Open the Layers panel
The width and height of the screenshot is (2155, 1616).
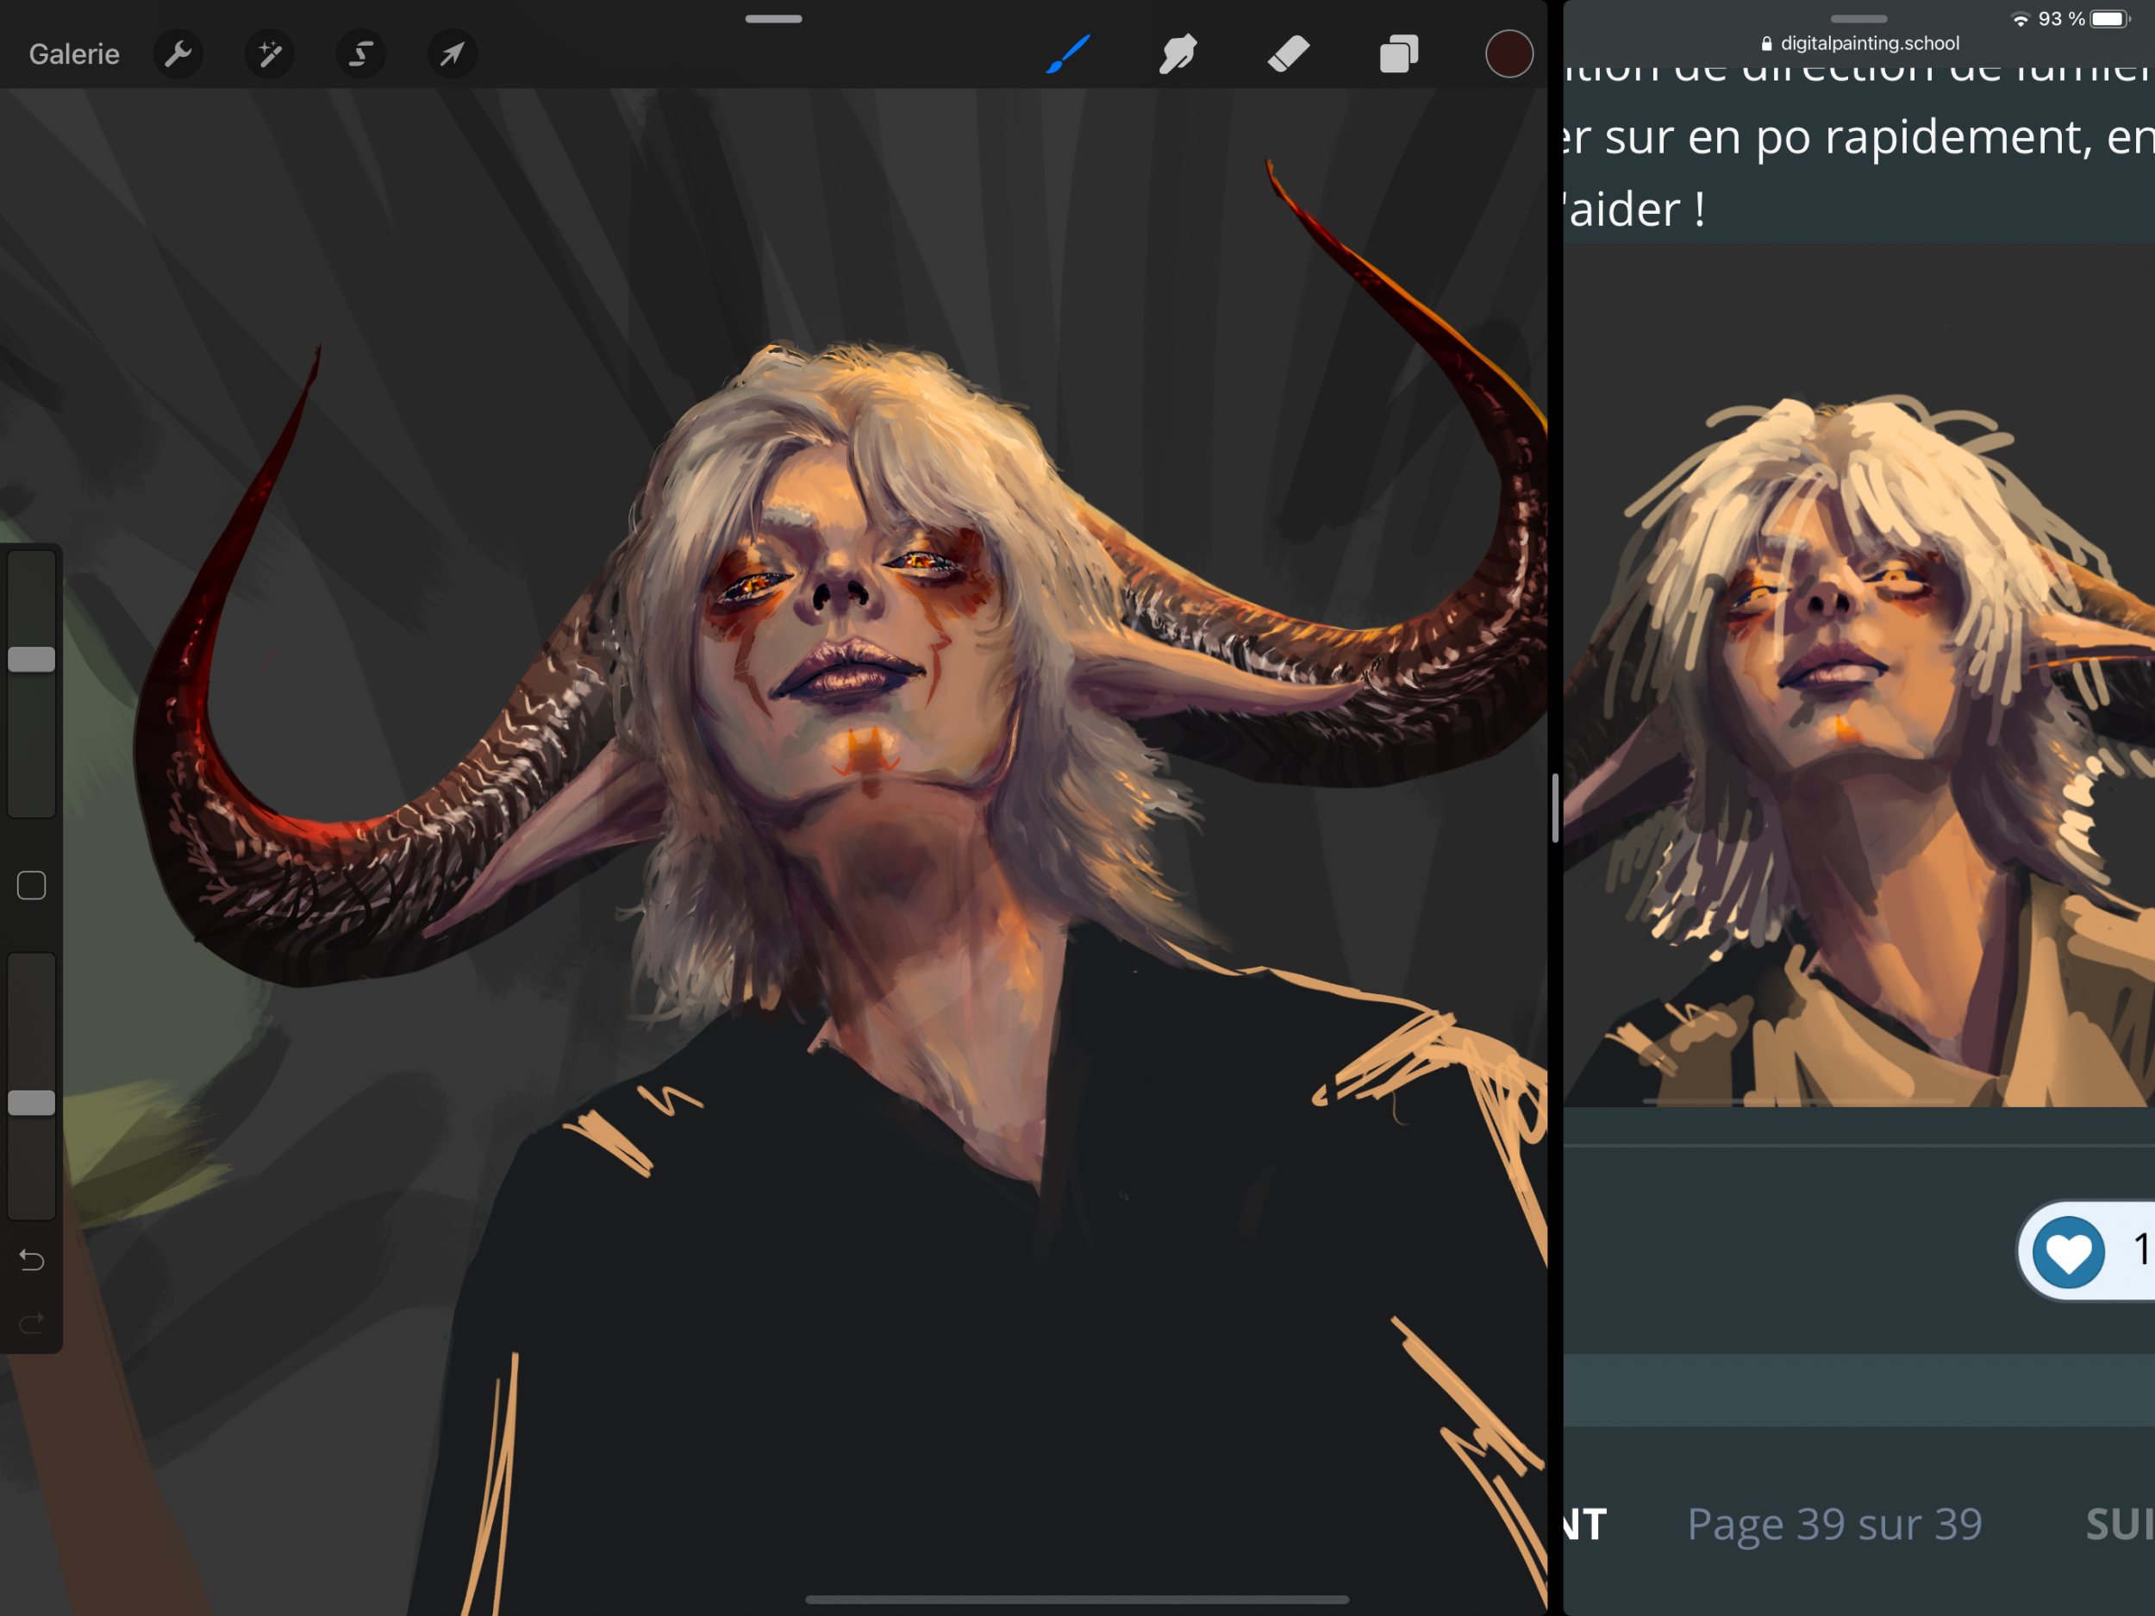(x=1399, y=53)
